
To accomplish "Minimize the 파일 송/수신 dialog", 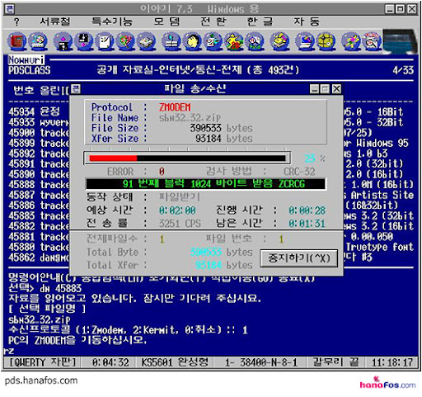I will click(x=314, y=89).
